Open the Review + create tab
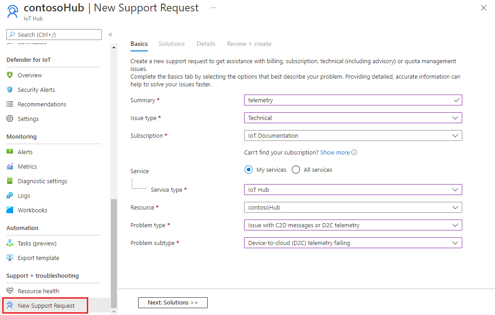The height and width of the screenshot is (315, 495). point(249,44)
